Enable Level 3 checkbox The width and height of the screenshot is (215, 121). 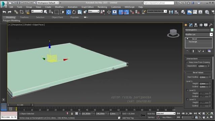(187, 99)
